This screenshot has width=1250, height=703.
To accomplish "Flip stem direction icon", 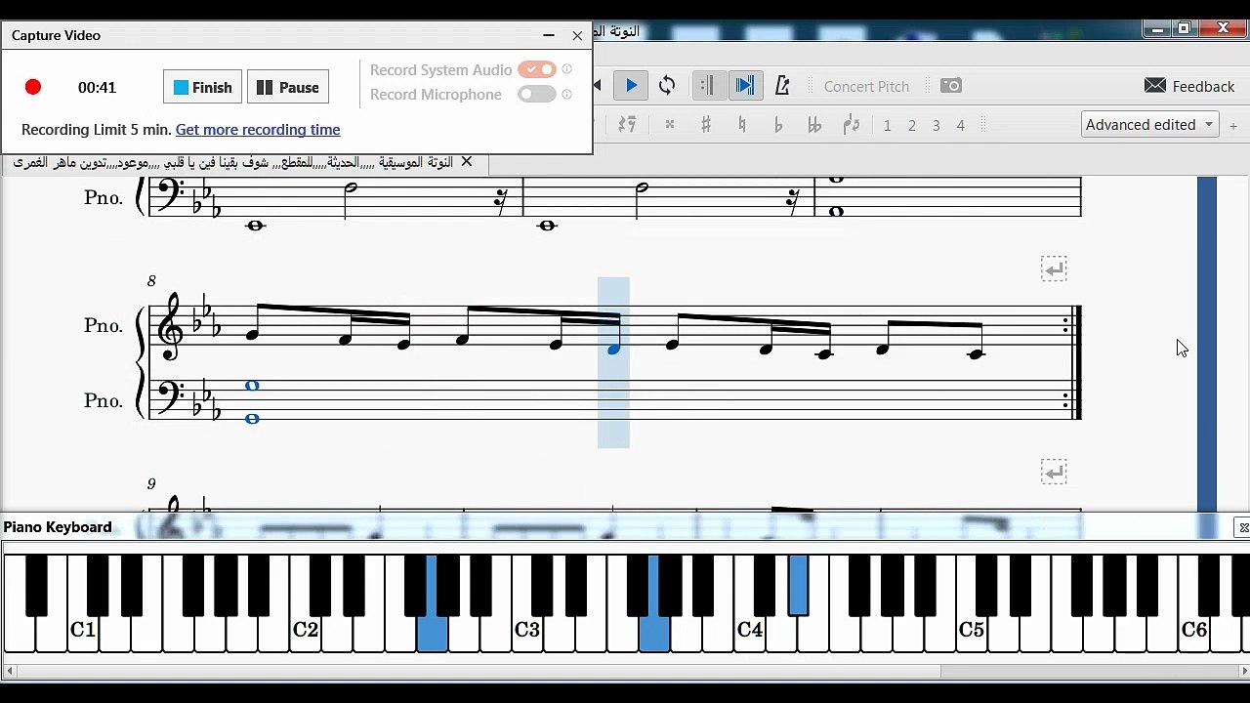I will [x=852, y=125].
